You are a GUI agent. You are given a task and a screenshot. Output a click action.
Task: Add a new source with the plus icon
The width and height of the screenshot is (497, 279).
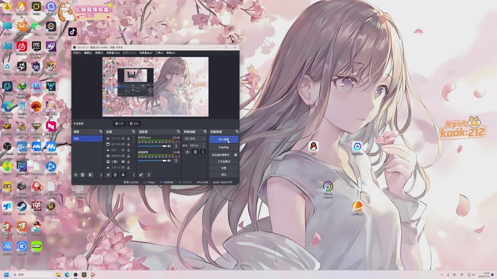[x=108, y=175]
